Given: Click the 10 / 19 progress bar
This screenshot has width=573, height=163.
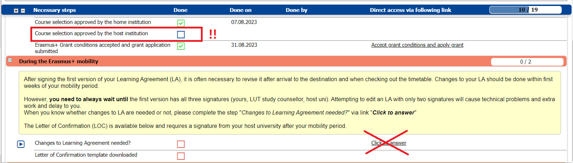Looking at the screenshot, I should coord(525,10).
